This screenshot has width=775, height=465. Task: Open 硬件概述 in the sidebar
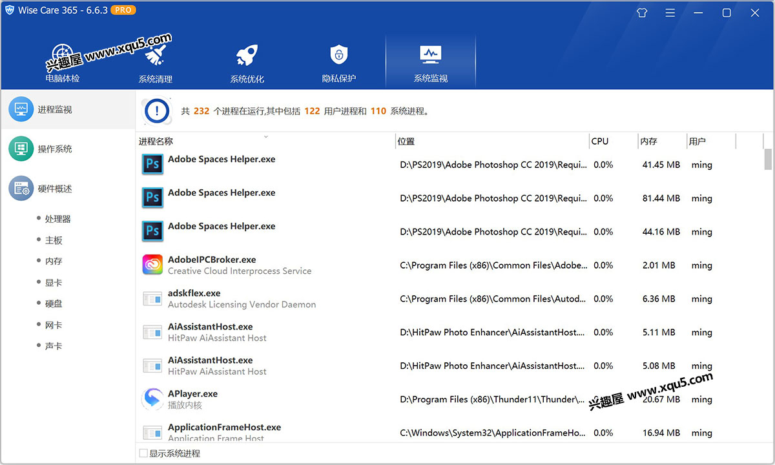pyautogui.click(x=68, y=189)
